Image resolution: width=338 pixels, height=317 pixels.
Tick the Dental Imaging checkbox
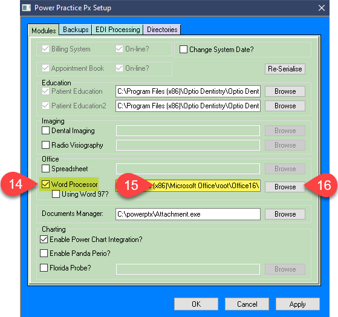45,131
